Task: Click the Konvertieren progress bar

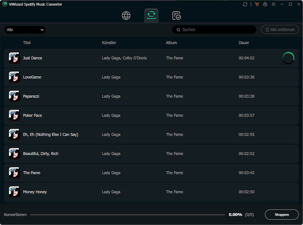Action: coord(127,215)
